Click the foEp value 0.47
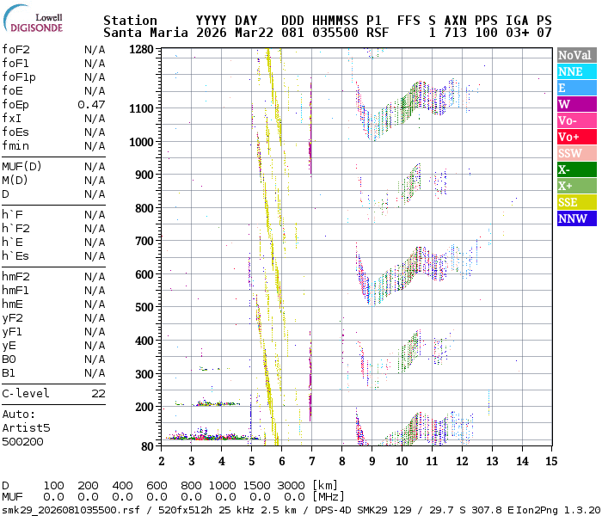This screenshot has width=602, height=516. tap(91, 105)
